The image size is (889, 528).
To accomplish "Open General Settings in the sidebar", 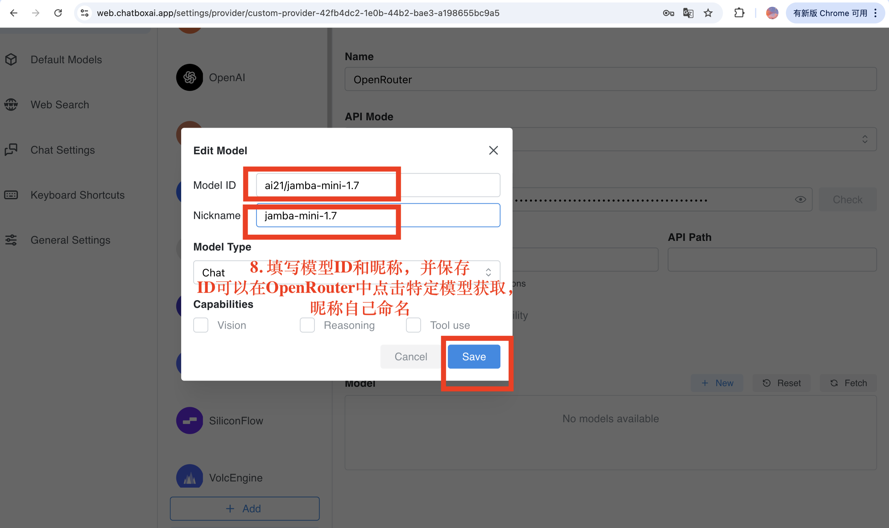I will tap(70, 240).
